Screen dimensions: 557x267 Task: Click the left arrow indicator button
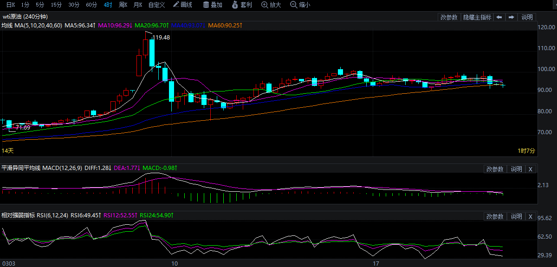tap(499, 17)
